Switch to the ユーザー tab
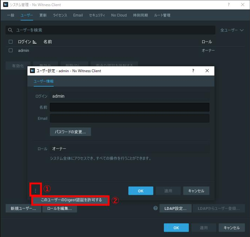 [x=26, y=15]
